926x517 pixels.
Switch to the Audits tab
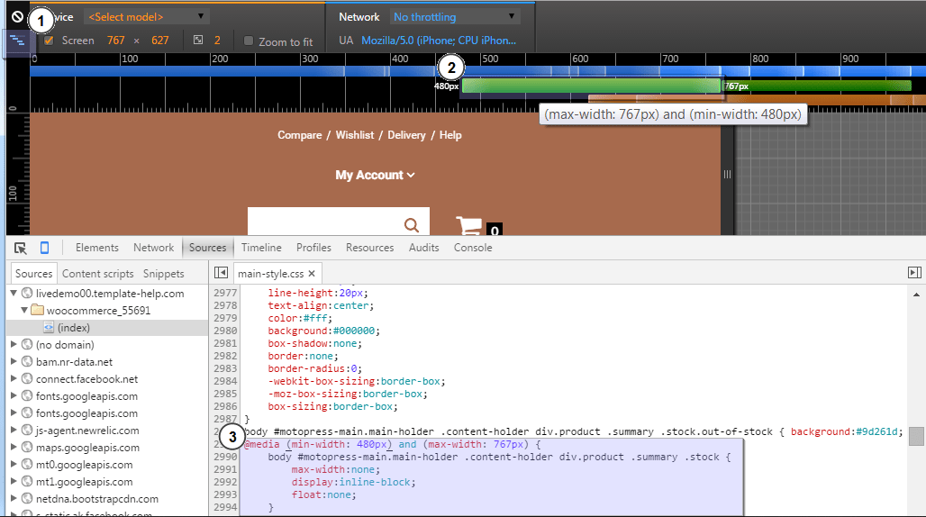(x=423, y=248)
